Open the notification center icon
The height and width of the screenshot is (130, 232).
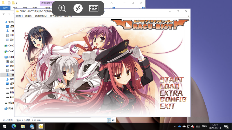coord(226,126)
